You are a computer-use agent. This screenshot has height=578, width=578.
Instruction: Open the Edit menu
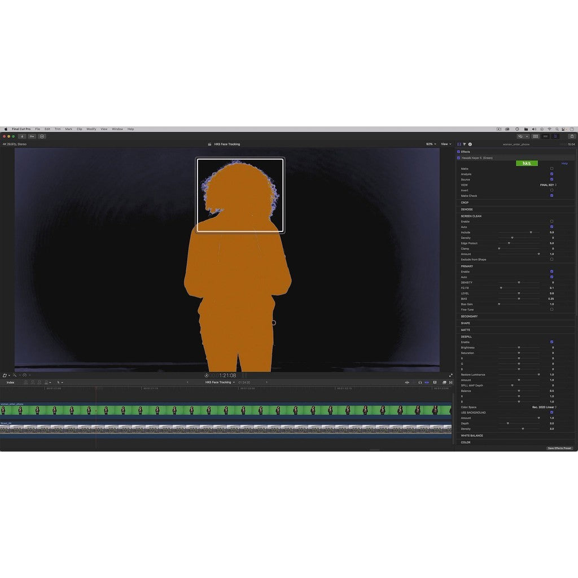point(47,129)
